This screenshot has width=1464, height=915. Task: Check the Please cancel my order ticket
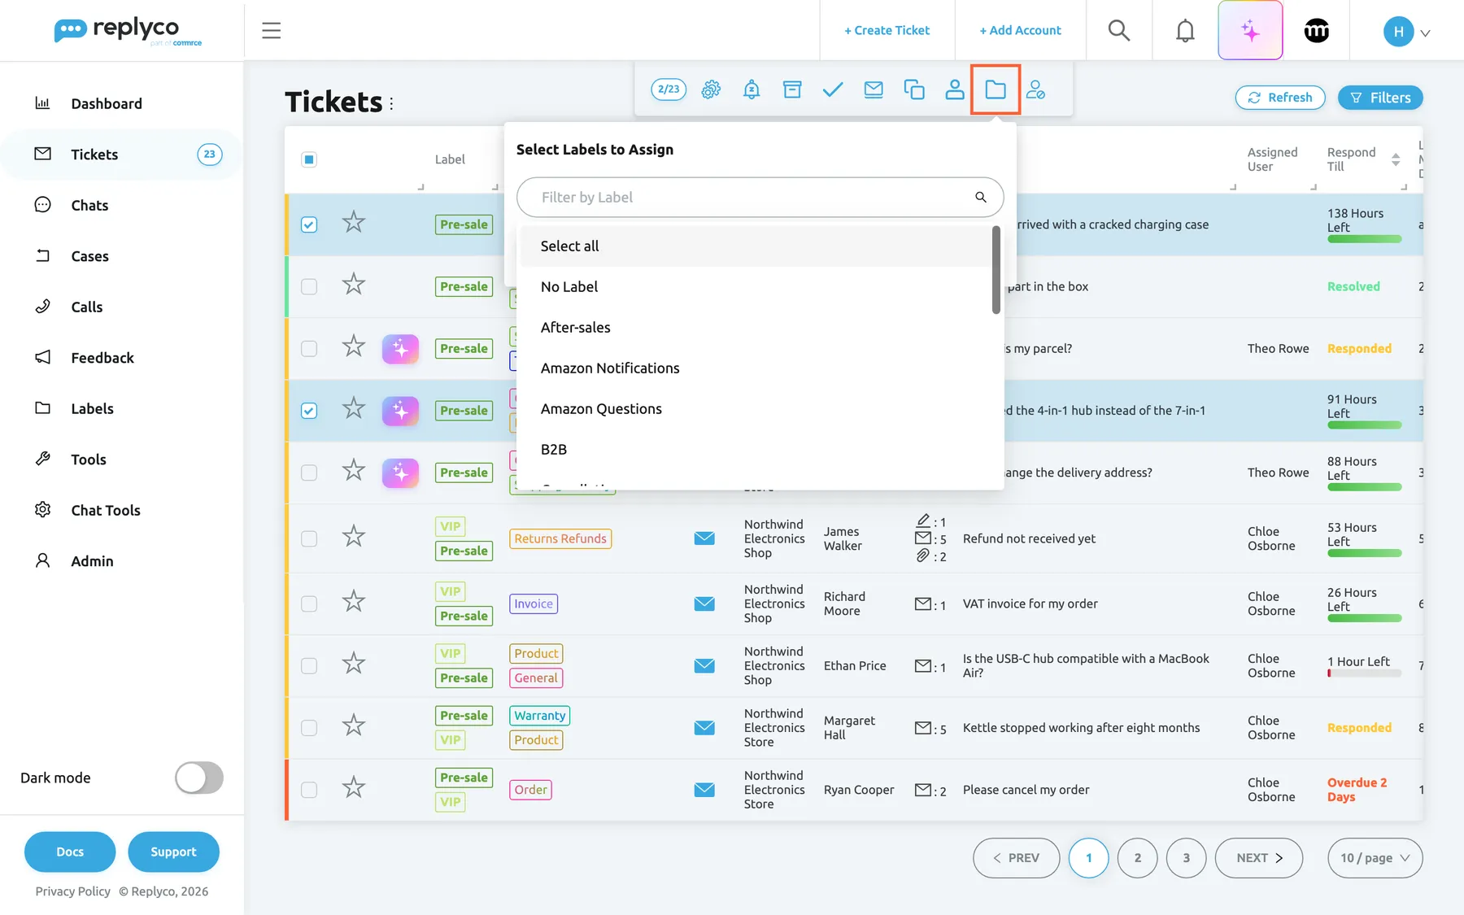(x=309, y=790)
